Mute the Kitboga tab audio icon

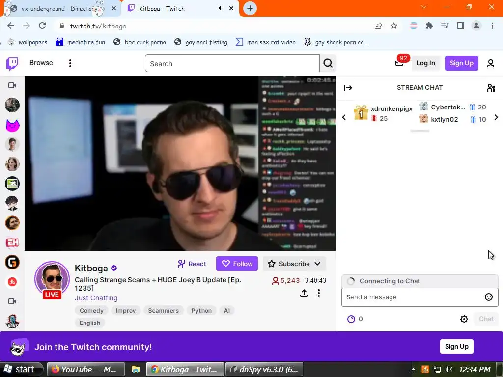221,8
